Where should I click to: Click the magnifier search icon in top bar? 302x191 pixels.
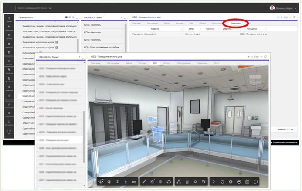pos(50,8)
